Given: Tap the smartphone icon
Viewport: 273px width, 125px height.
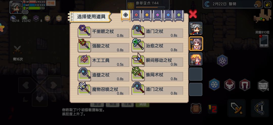Looking at the screenshot, I should [x=264, y=41].
